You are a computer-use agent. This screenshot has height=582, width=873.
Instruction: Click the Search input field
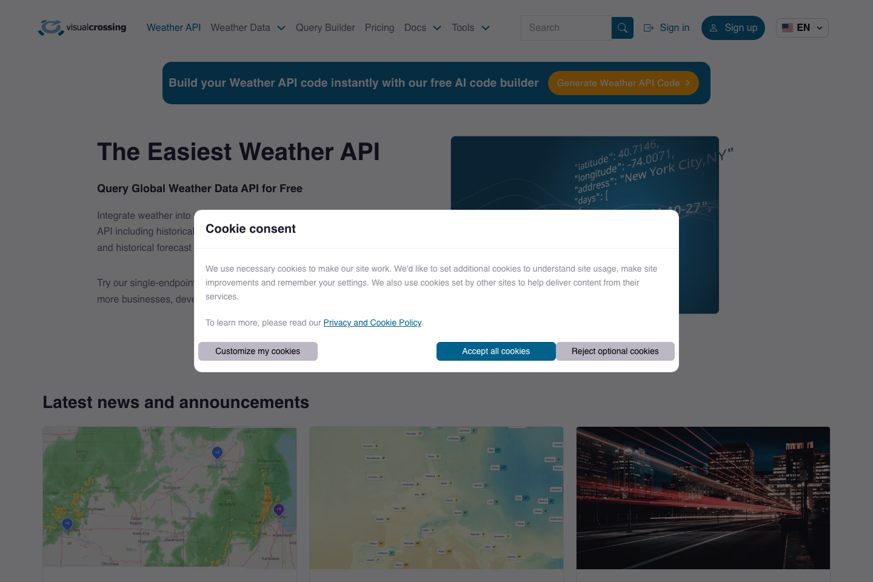(x=566, y=27)
